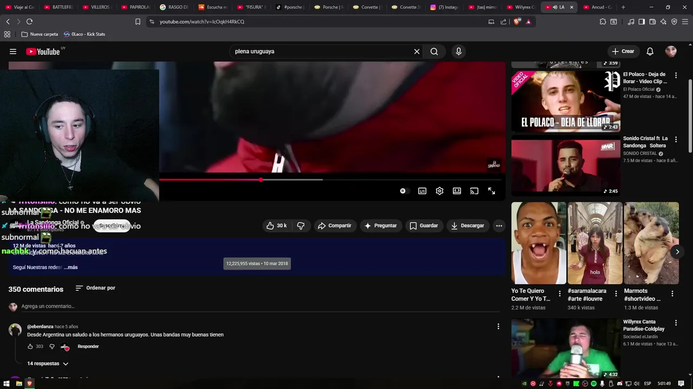Image resolution: width=693 pixels, height=389 pixels.
Task: Toggle autoplay switch in the player
Action: coord(403,191)
